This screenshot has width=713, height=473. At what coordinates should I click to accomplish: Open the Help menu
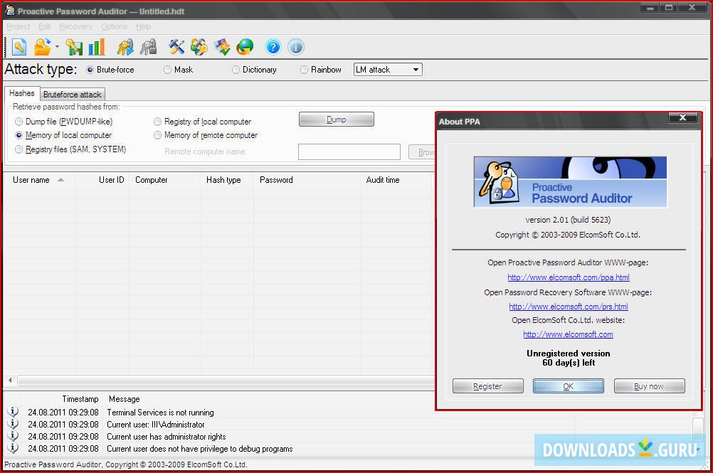click(144, 26)
